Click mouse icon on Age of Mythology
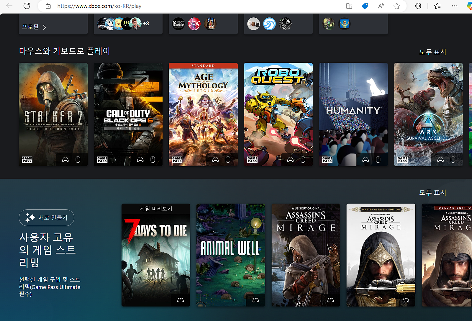472x321 pixels. pos(228,160)
